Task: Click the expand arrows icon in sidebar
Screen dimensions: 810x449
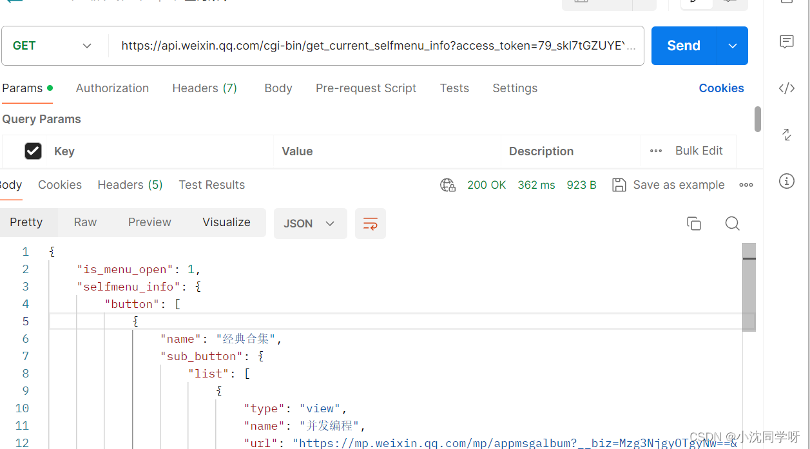Action: tap(786, 135)
